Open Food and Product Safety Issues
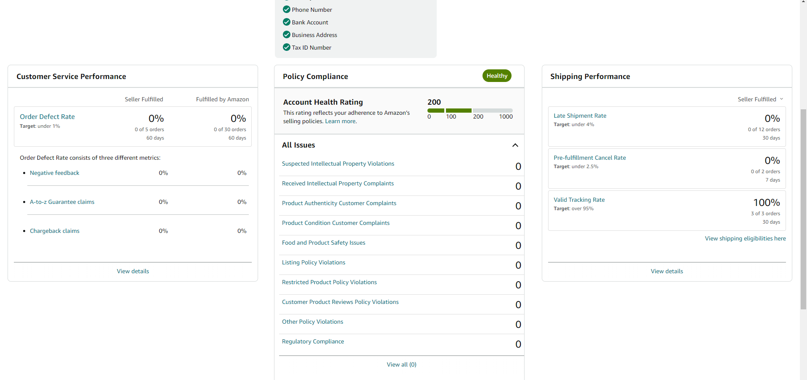 point(324,243)
